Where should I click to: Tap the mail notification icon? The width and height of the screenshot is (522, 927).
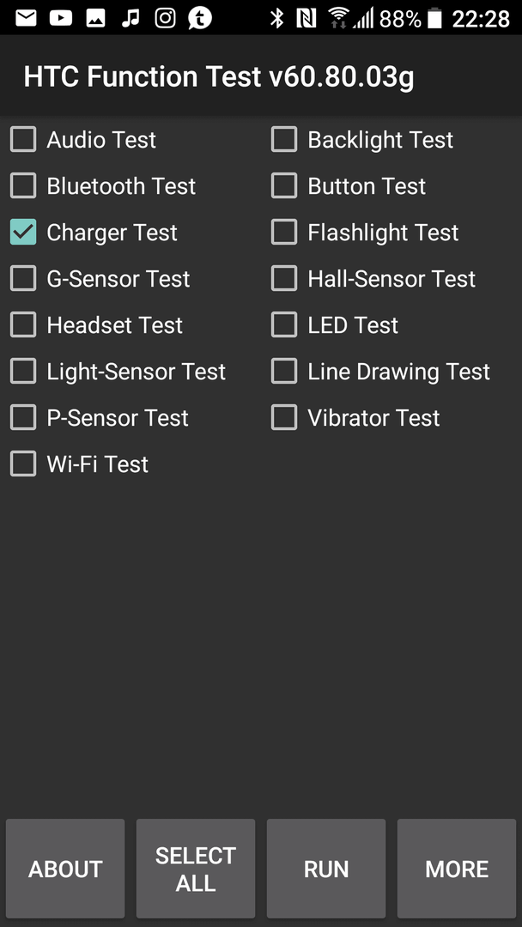26,18
